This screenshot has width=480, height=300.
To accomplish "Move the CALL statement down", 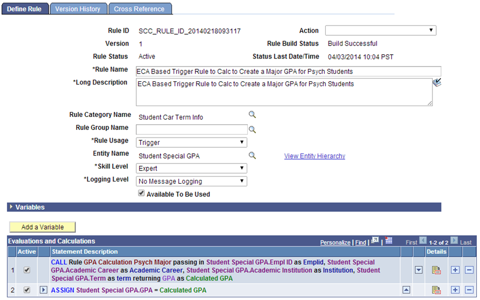I will coord(419,270).
